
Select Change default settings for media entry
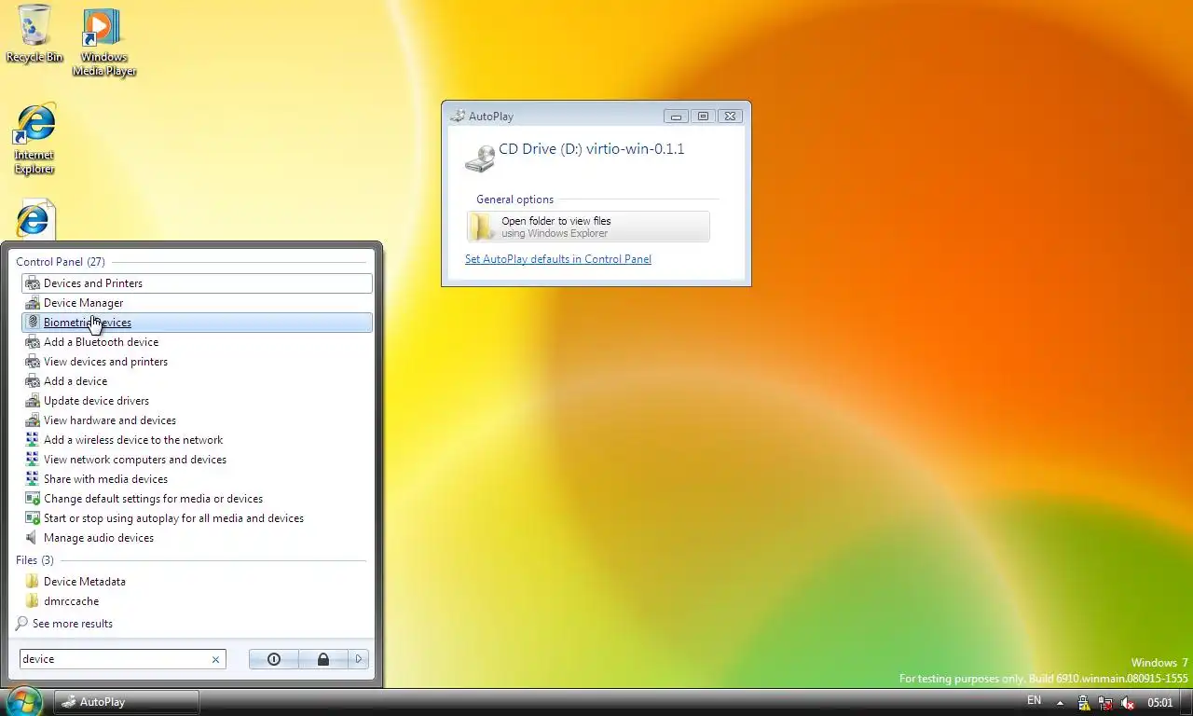coord(197,499)
